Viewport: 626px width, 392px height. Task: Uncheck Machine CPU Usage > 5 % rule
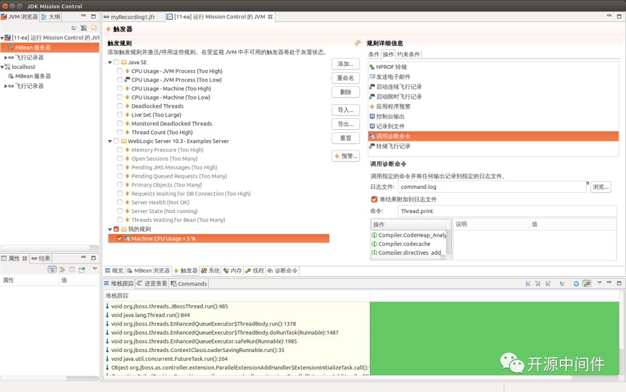click(x=120, y=239)
